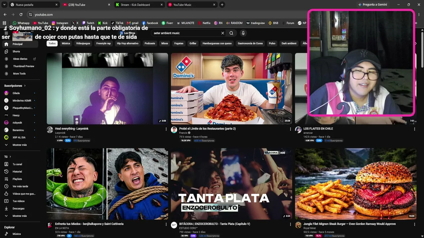424x238 pixels.
Task: Open the Francis channel link
Action: point(183,133)
